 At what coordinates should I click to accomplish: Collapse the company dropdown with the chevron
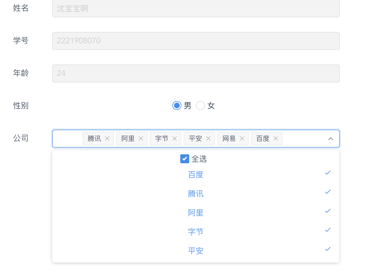click(331, 138)
